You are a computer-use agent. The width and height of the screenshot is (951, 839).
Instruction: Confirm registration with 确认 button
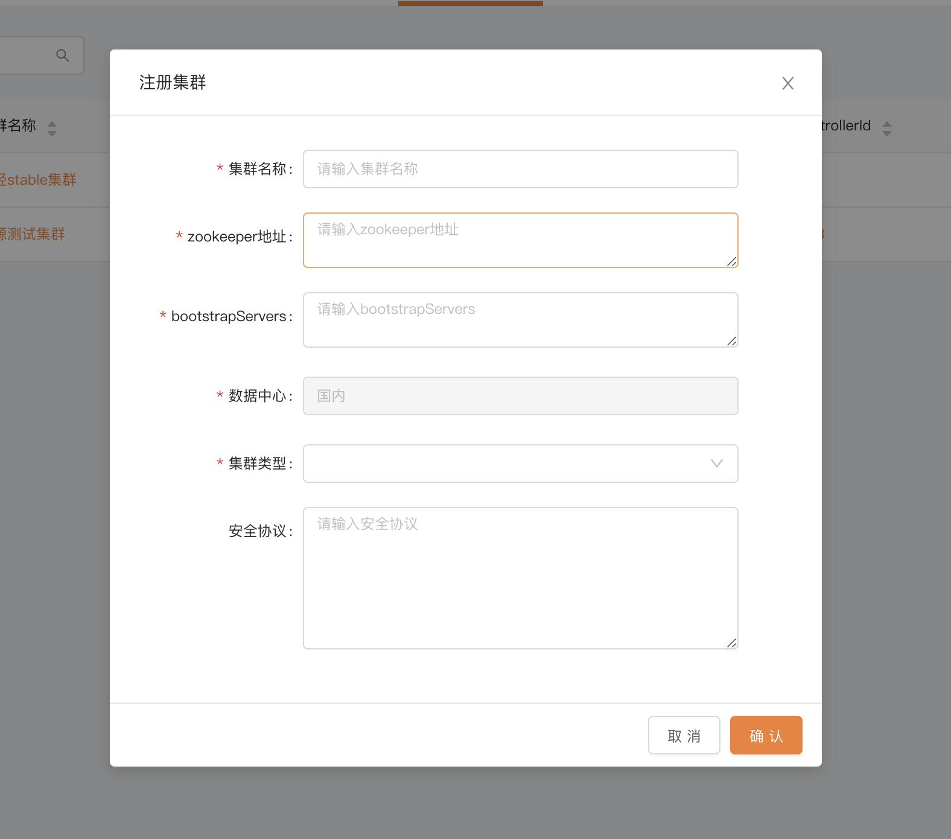point(766,735)
